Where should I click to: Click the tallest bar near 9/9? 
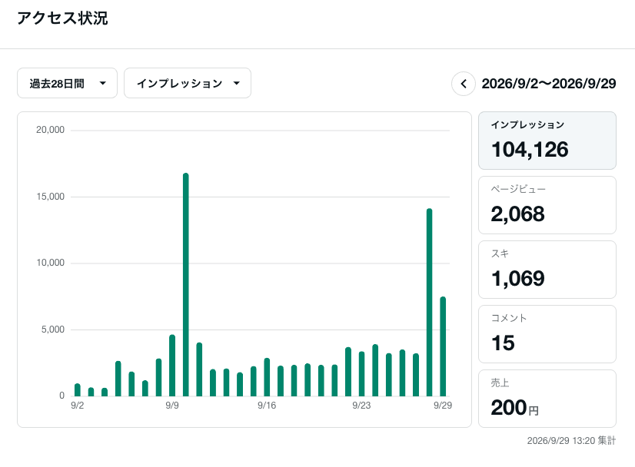pyautogui.click(x=186, y=284)
